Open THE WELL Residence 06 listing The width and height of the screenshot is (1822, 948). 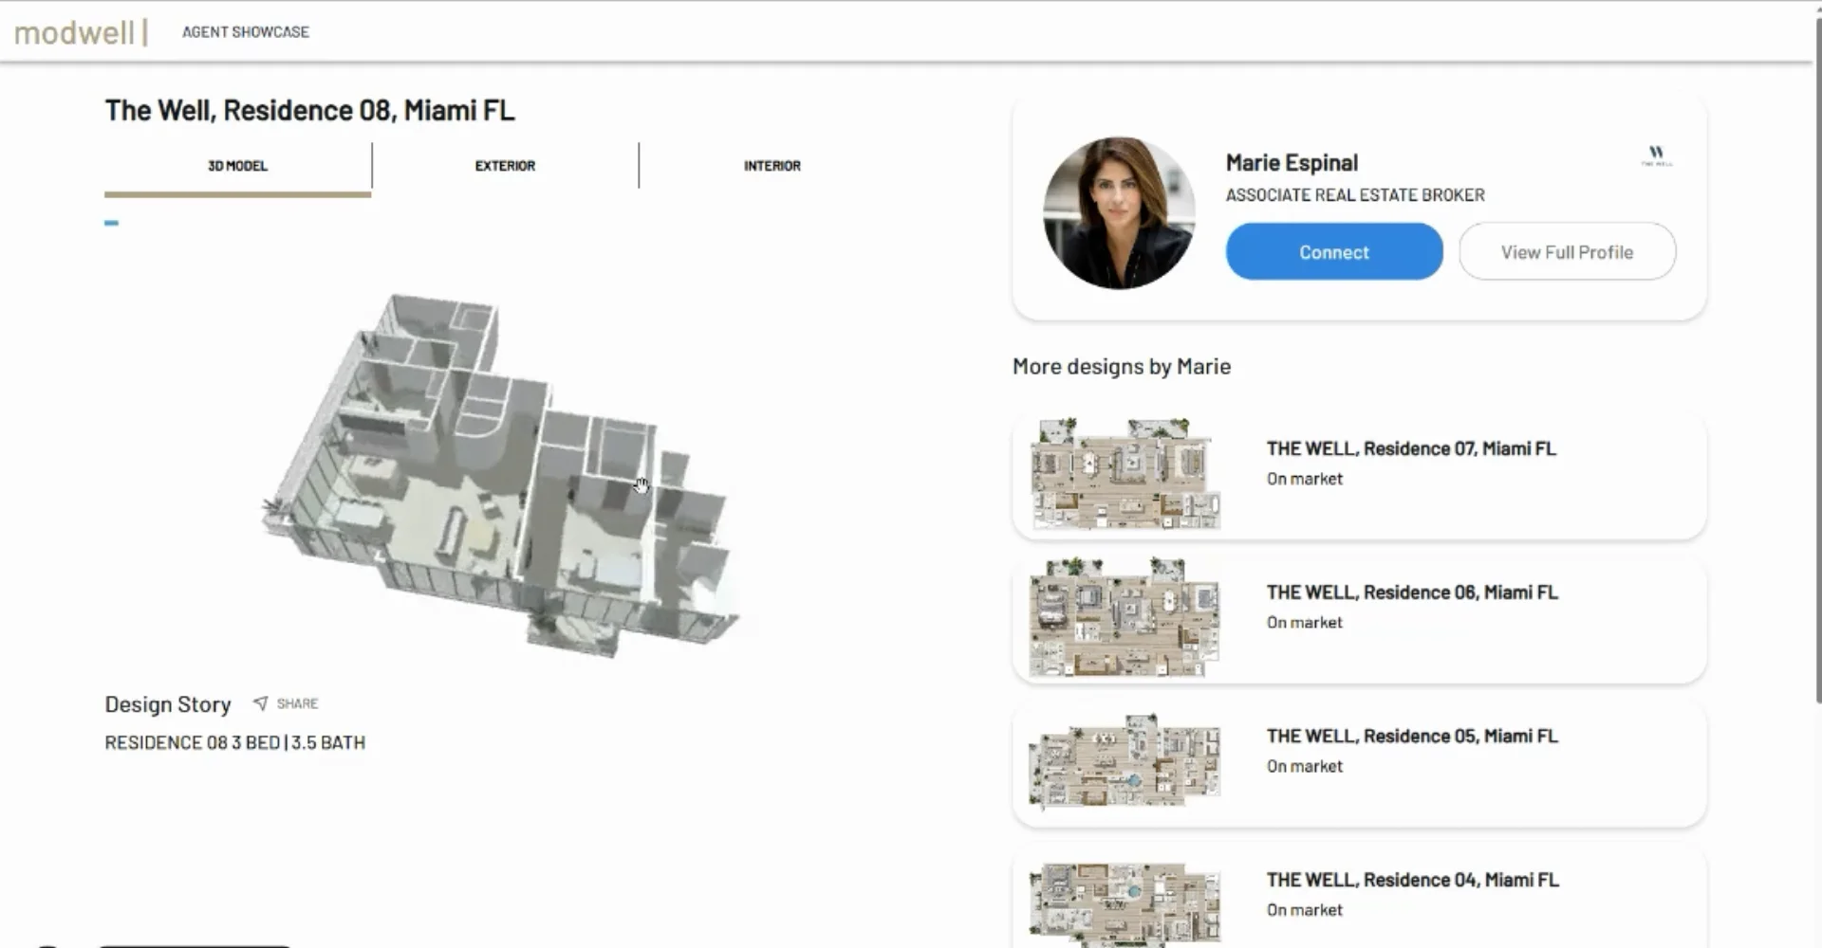click(x=1413, y=592)
